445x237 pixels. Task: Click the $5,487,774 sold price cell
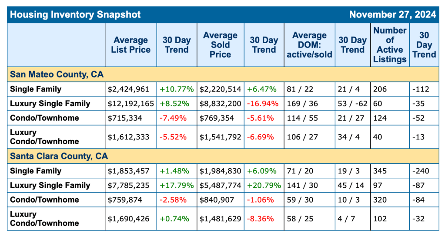point(220,185)
